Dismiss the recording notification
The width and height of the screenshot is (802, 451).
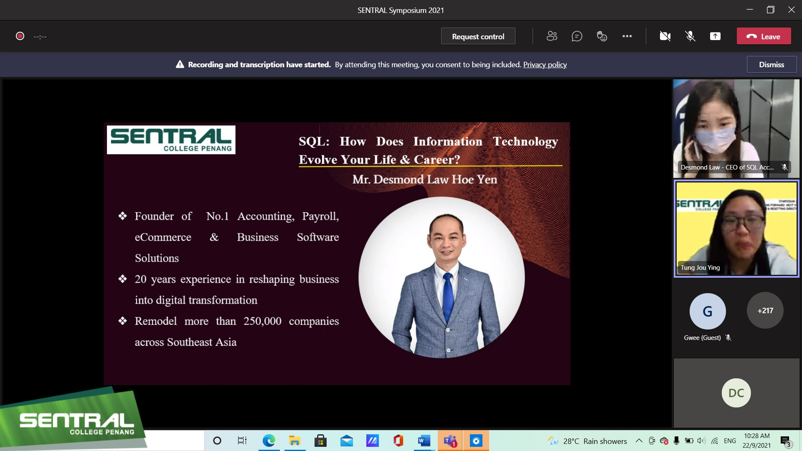(771, 65)
